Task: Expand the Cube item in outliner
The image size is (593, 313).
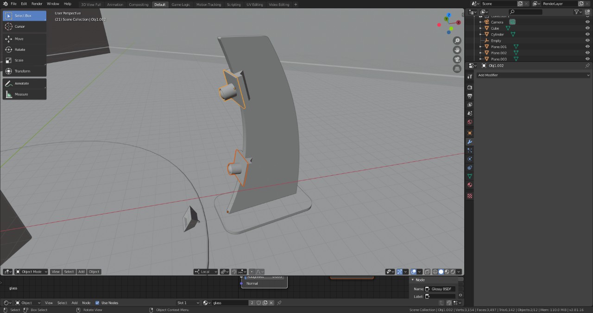Action: [480, 28]
